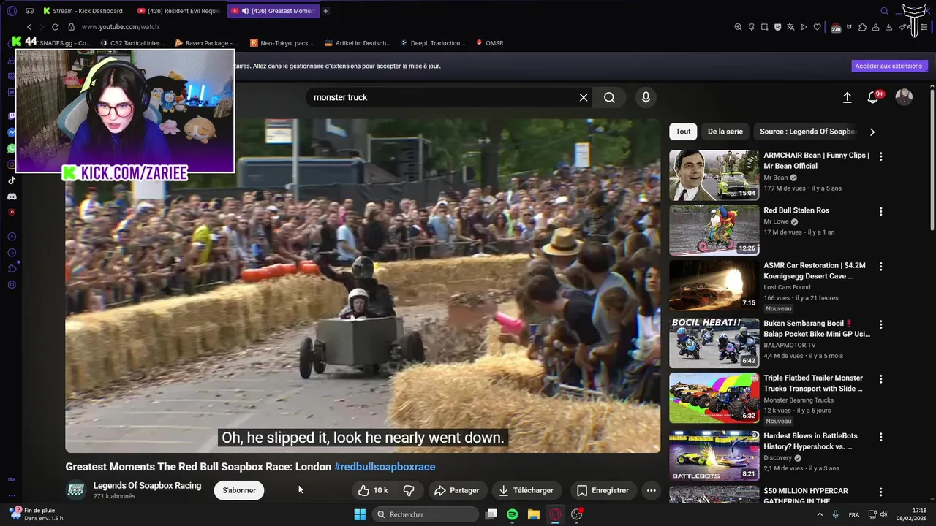
Task: Open the Windows Start menu
Action: pos(360,514)
